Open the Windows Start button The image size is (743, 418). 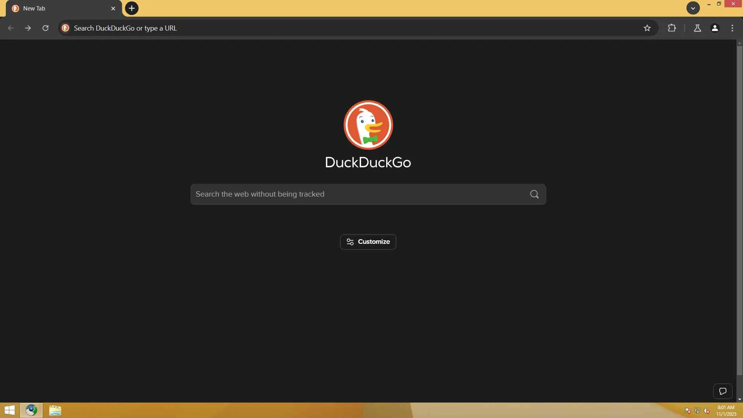pos(9,410)
